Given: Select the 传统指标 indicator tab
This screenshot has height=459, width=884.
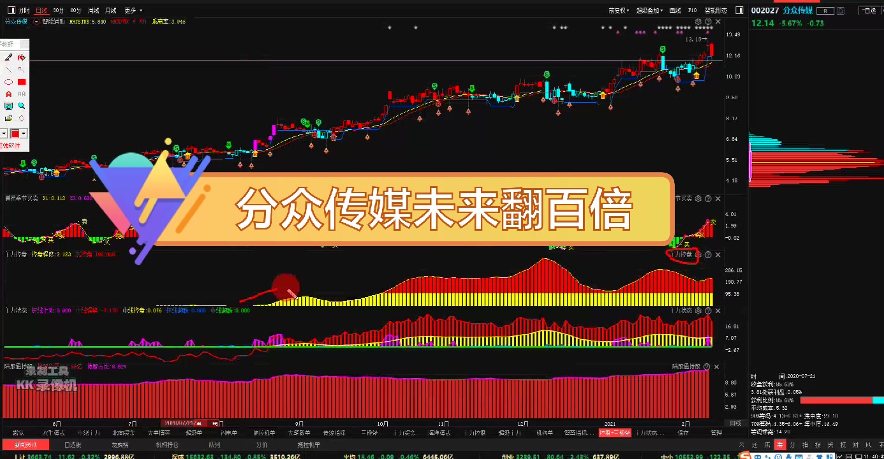Looking at the screenshot, I should [x=334, y=432].
